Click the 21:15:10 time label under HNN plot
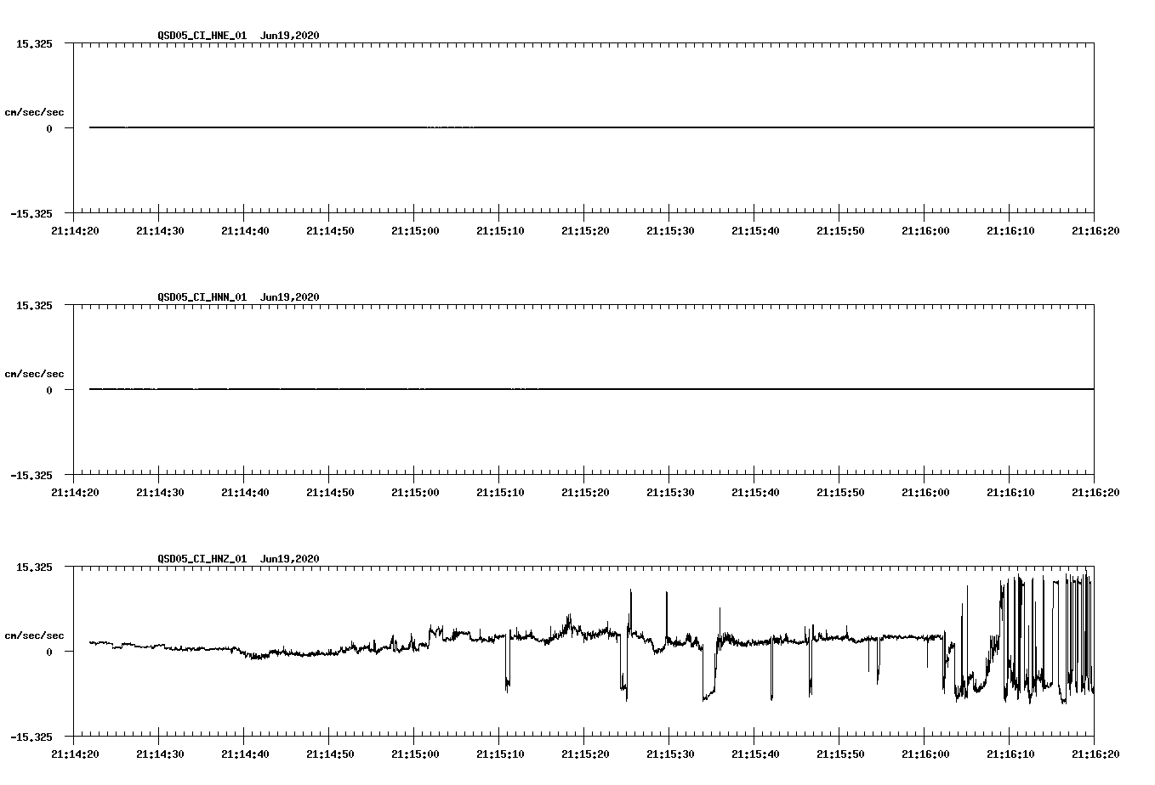This screenshot has height=785, width=1155. (500, 492)
